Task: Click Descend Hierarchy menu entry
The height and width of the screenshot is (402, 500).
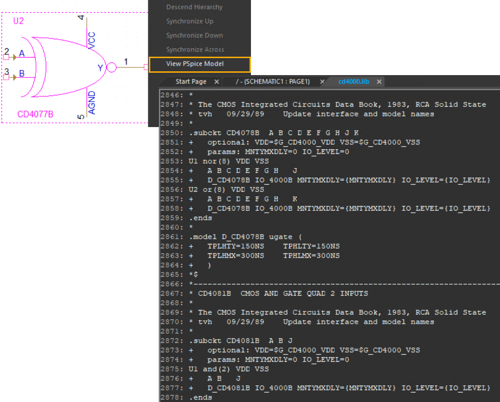Action: tap(194, 7)
